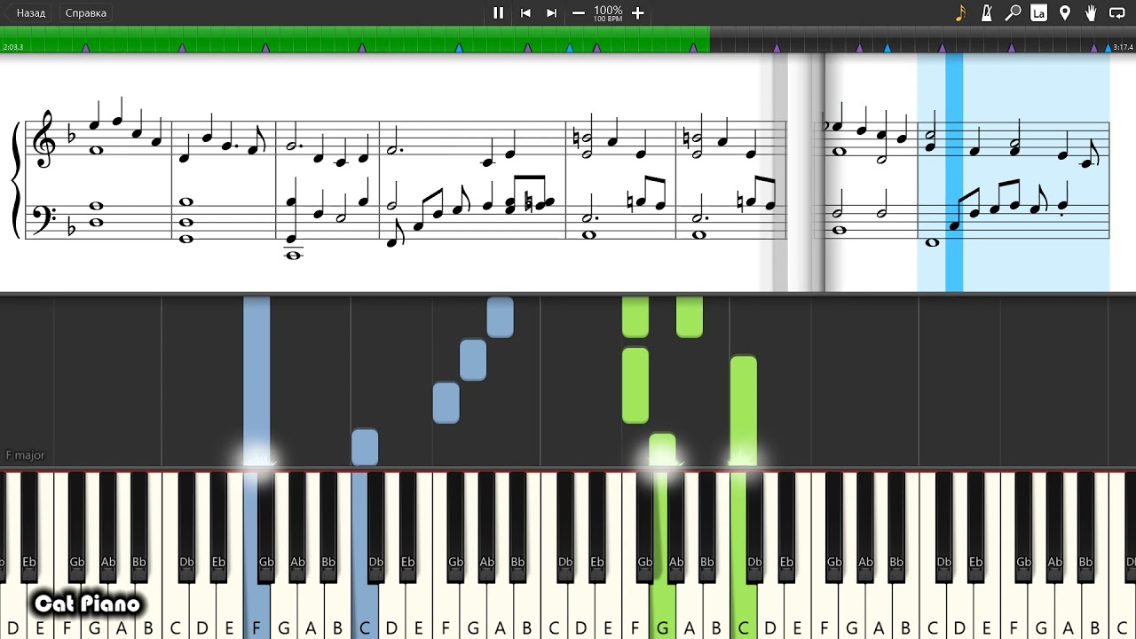Click the 100% speed BPM readout

[x=608, y=13]
